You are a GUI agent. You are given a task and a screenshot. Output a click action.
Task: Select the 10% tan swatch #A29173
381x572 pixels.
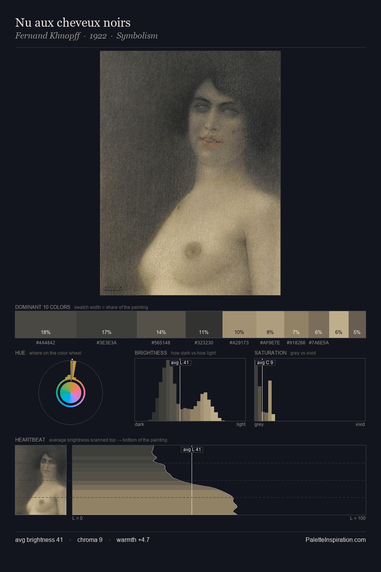239,325
